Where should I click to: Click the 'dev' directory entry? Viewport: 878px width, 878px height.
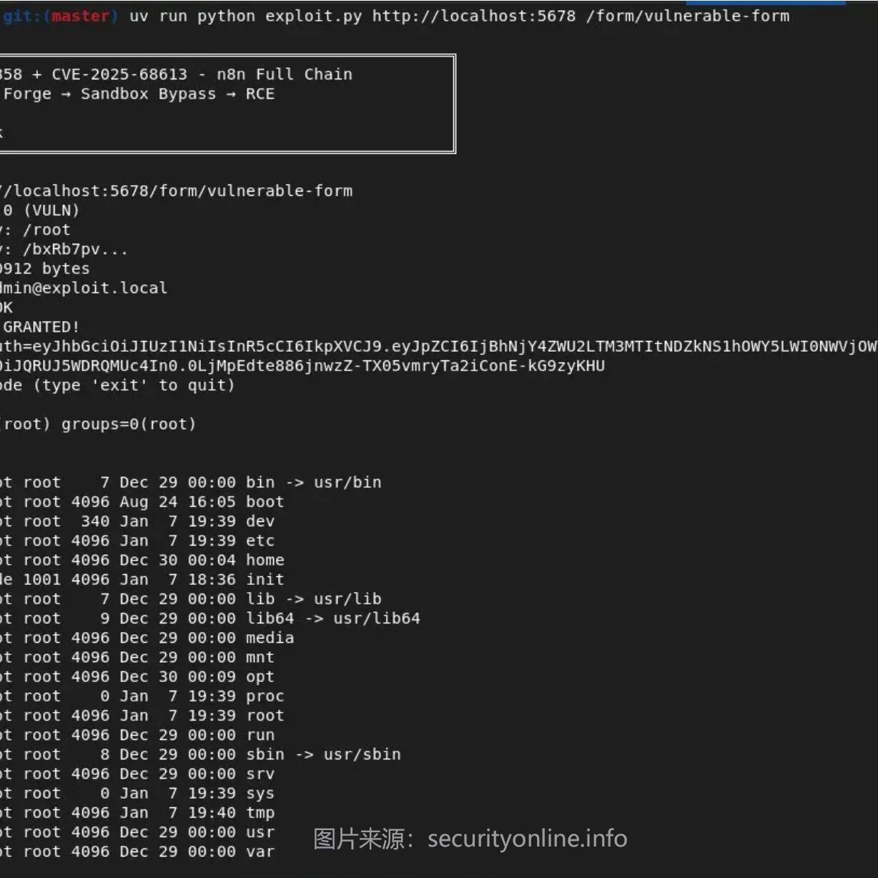coord(260,521)
